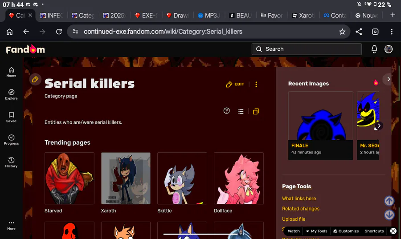Collapse the right rail with chevron
This screenshot has width=401, height=239.
click(x=388, y=79)
